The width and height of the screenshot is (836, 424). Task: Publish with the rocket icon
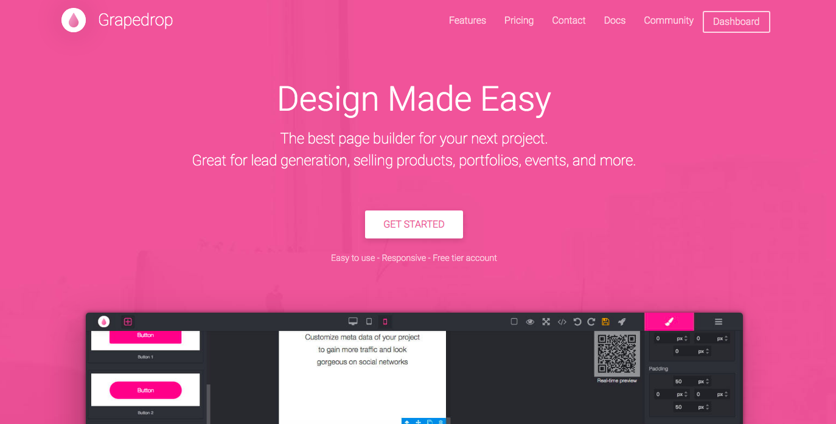point(621,322)
